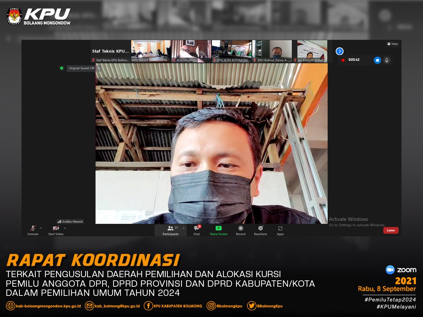Expand the arrow beside Participants
The image size is (423, 317).
(183, 228)
